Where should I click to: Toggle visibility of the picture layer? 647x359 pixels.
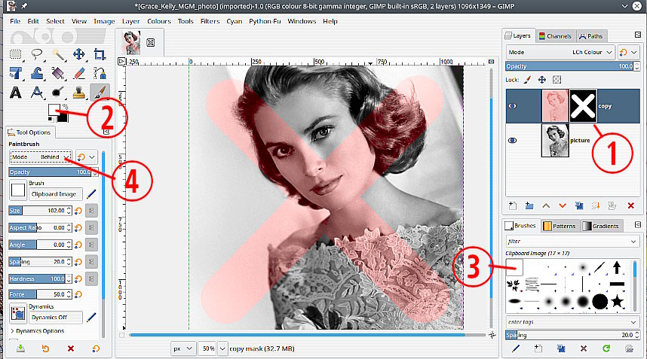[x=513, y=140]
